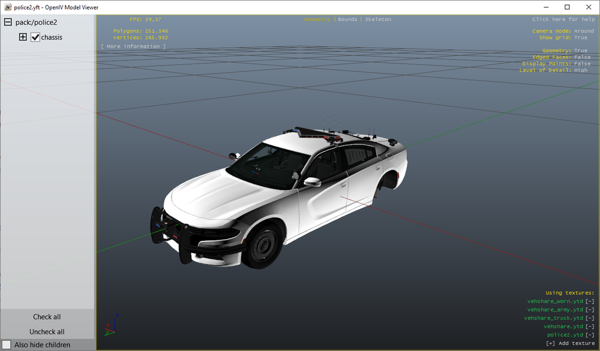600x351 pixels.
Task: Switch to Skeleton view tab
Action: (x=378, y=19)
